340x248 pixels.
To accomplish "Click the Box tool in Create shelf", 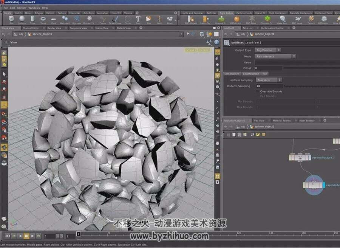I will 11,20.
